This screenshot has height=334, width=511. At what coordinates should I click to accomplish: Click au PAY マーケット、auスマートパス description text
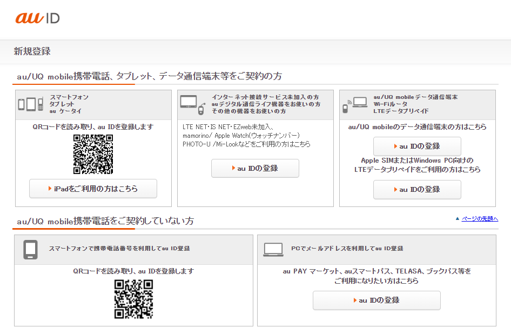coord(376,276)
